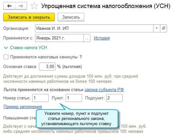This screenshot has height=136, width=177.
Task: Click the Номер статьи input field
Action: [40, 98]
